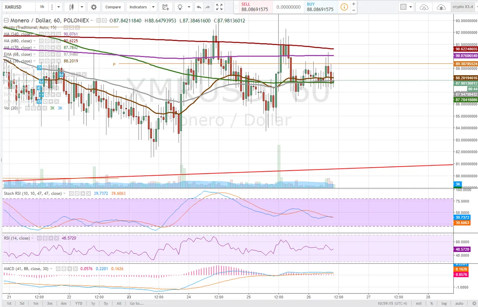
Task: Toggle the auto scale option
Action: point(459,303)
